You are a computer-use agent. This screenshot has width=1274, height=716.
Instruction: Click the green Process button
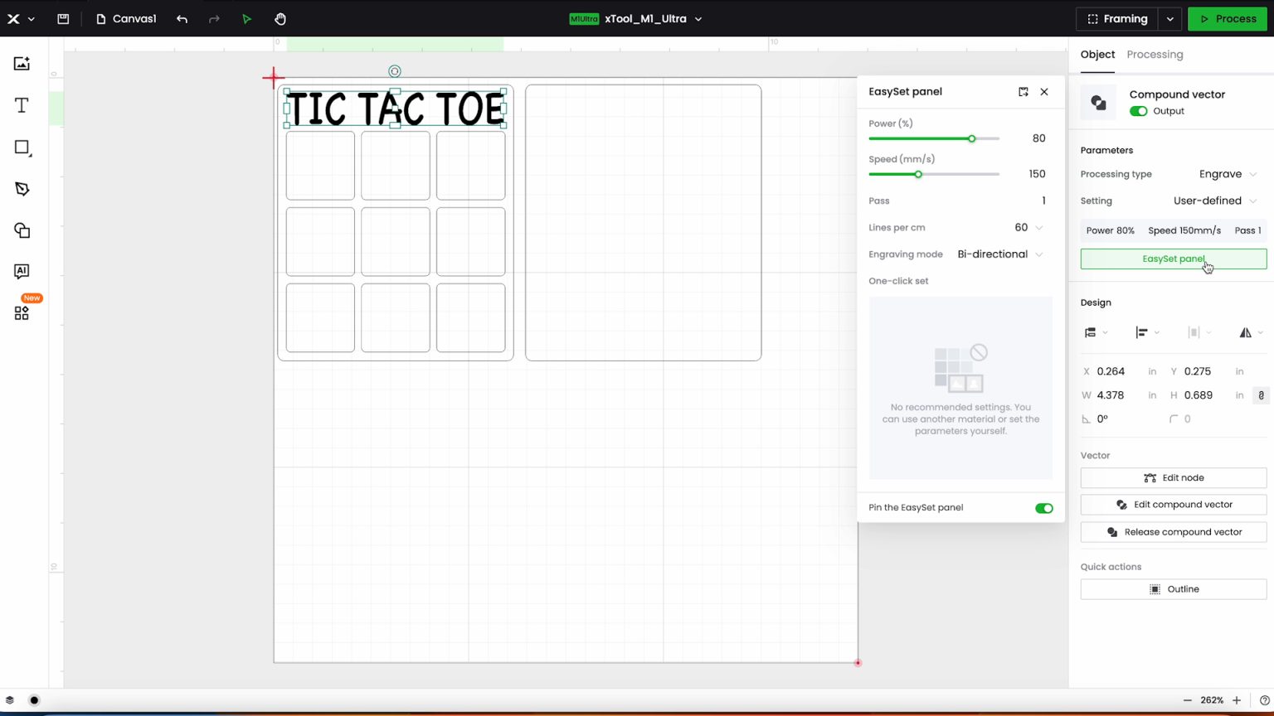coord(1227,19)
